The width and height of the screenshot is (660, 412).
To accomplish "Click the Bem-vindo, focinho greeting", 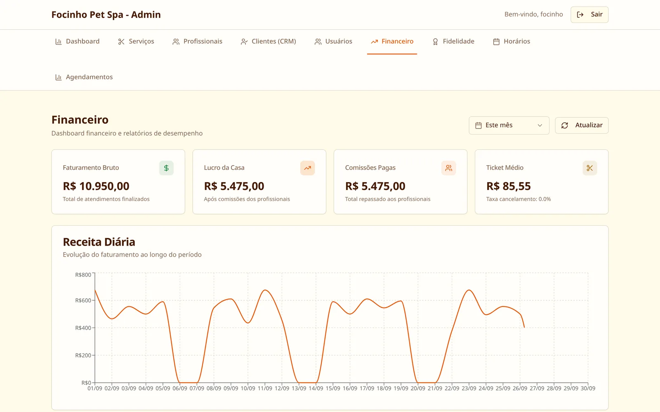I will [534, 14].
